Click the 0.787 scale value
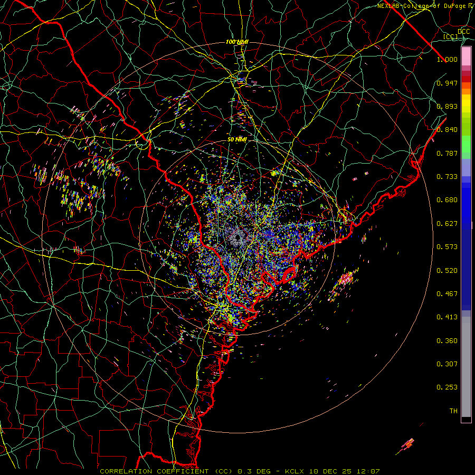 (447, 153)
